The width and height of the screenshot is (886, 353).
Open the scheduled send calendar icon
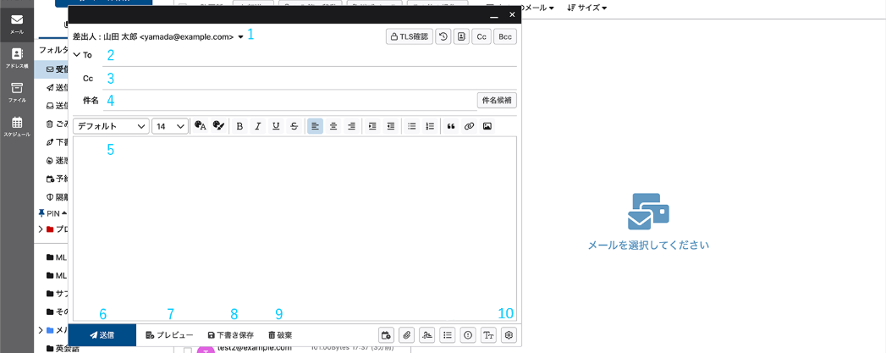pyautogui.click(x=387, y=335)
